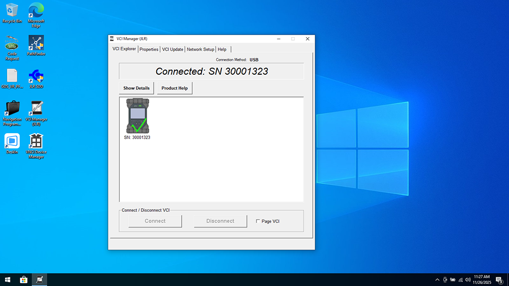Switch to the Properties tab
The height and width of the screenshot is (286, 509).
(x=149, y=49)
